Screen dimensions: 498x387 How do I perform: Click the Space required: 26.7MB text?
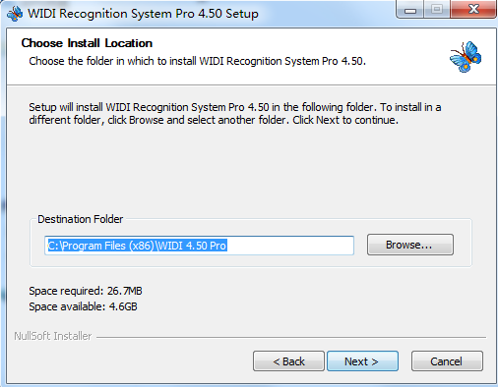(x=86, y=291)
